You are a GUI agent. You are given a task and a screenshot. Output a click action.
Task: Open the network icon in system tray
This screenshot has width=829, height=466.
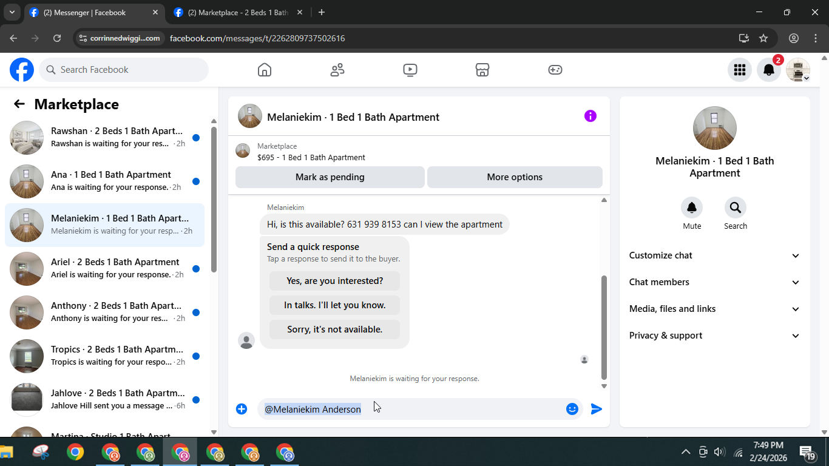(x=738, y=452)
